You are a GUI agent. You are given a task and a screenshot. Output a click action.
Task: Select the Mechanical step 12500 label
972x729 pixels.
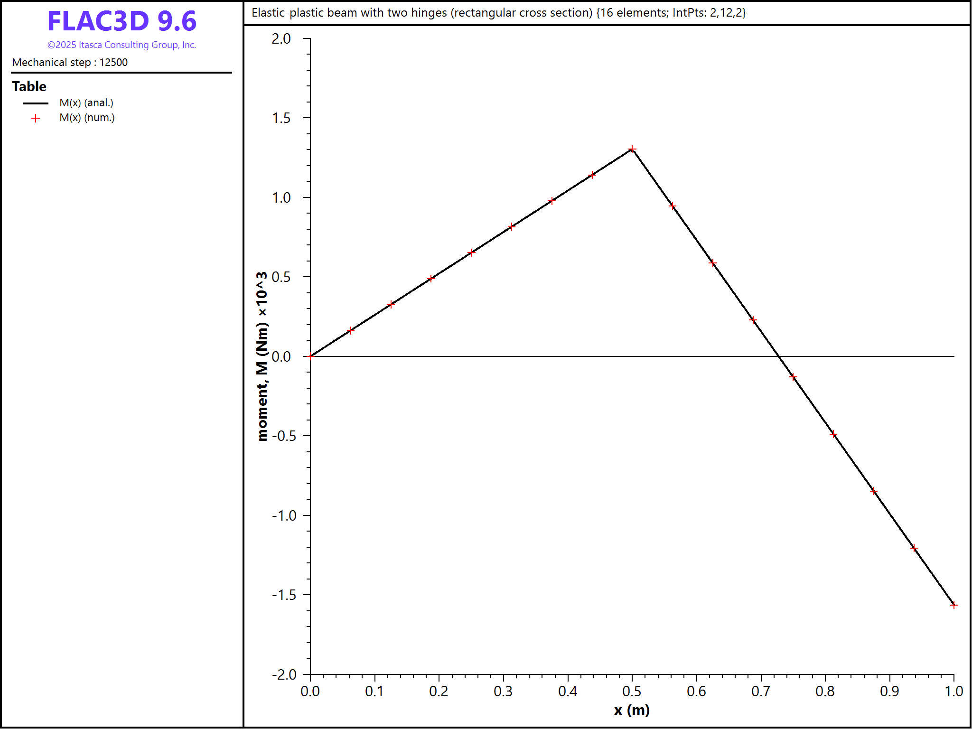[70, 63]
